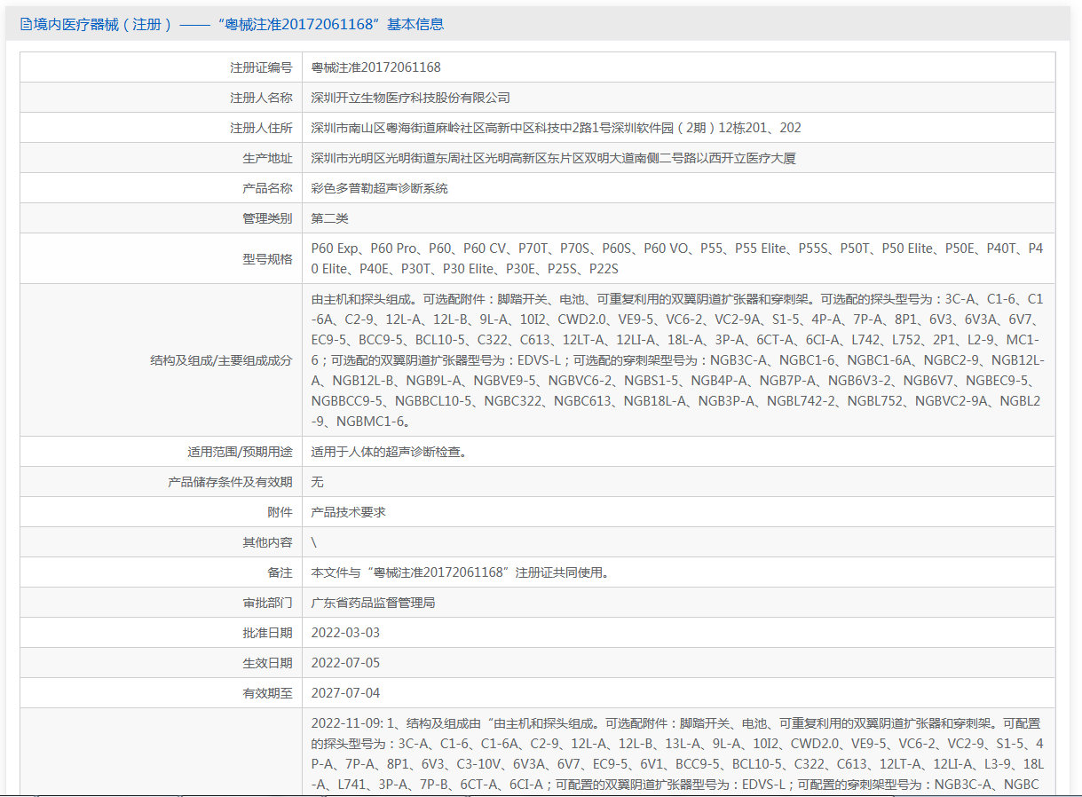Click the 批准日期 label
This screenshot has width=1082, height=797.
point(267,633)
